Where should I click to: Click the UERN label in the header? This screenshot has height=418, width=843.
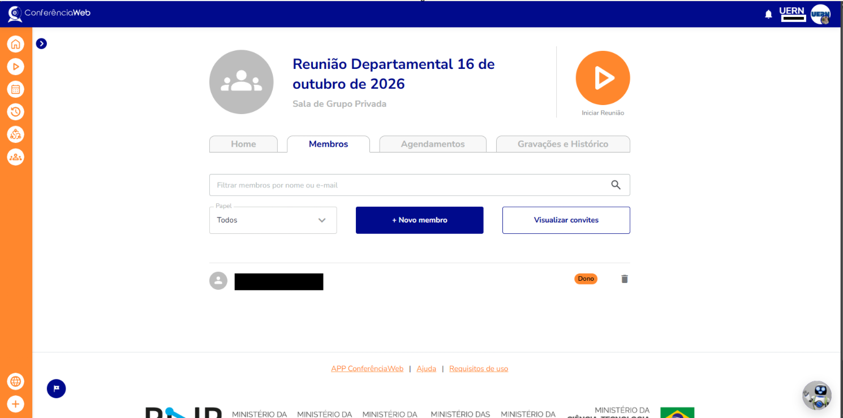(792, 11)
